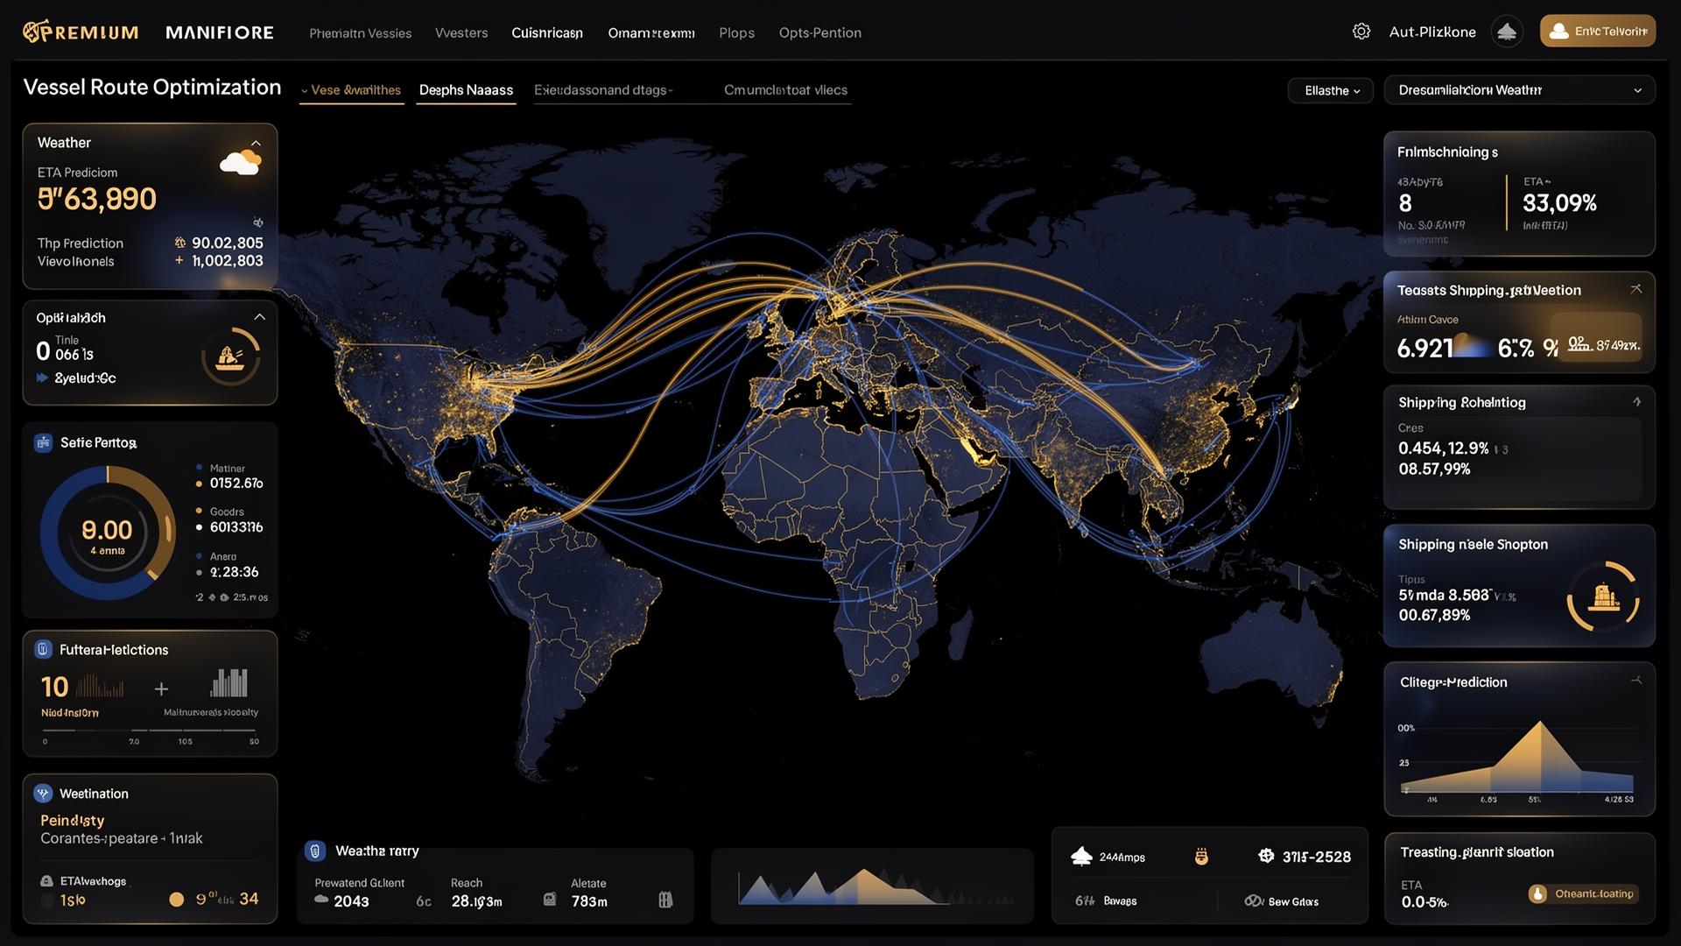Collapse the Weather panel chevron
This screenshot has height=946, width=1681.
[256, 143]
